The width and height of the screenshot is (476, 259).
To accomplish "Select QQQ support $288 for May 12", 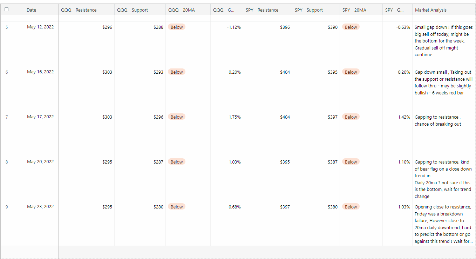I will (x=158, y=27).
